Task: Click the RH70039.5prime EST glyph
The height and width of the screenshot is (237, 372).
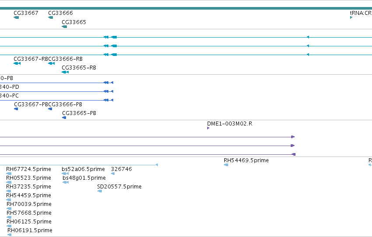Action: coord(9,209)
